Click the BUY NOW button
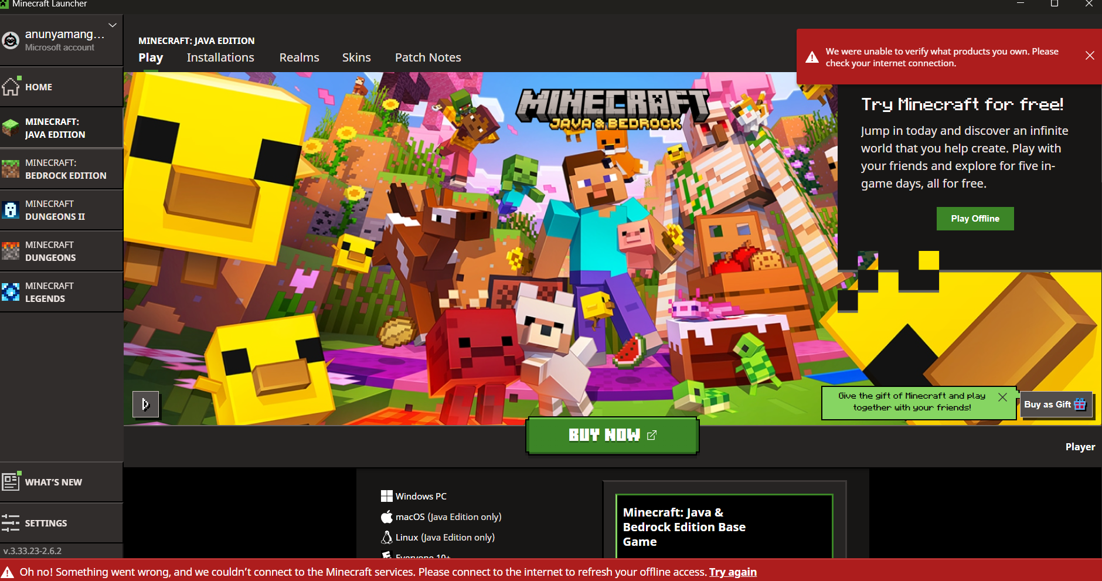Screen dimensions: 1102x581 [x=613, y=435]
